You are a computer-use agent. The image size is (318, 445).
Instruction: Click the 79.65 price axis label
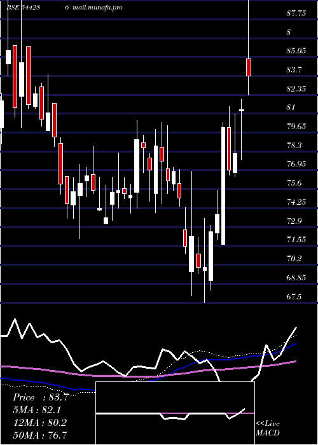pos(296,127)
